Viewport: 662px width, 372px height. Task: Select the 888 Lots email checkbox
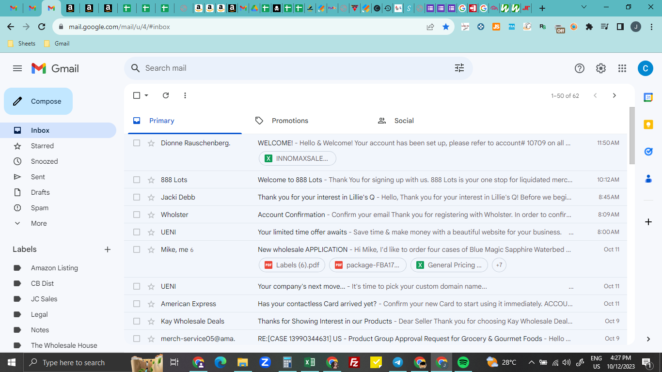137,180
